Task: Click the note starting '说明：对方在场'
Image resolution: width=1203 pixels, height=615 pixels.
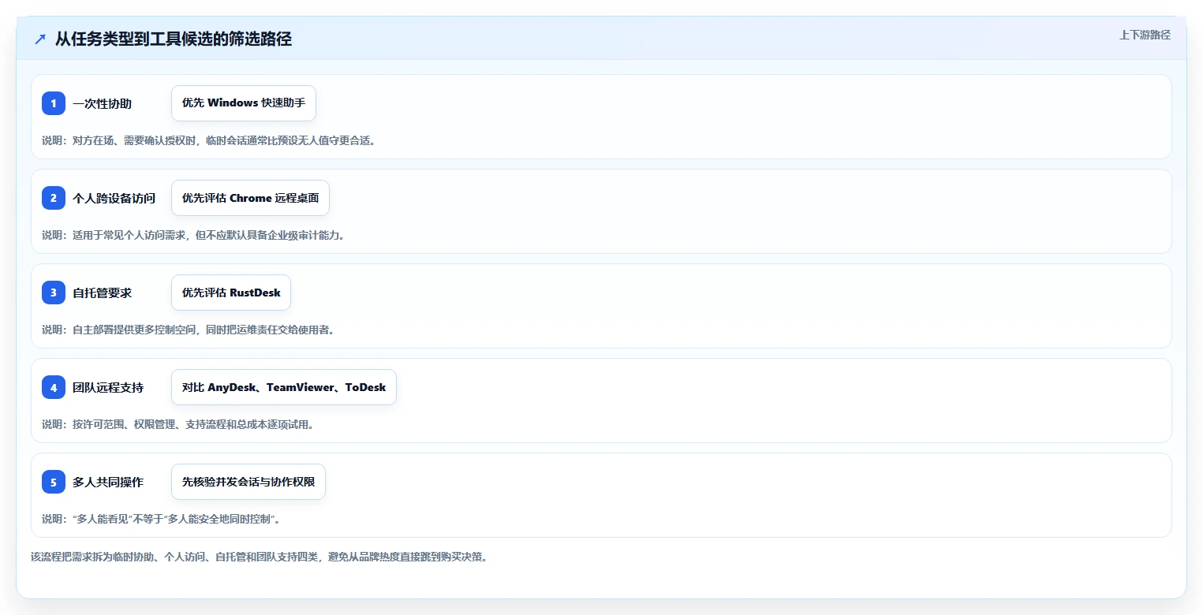Action: click(209, 140)
